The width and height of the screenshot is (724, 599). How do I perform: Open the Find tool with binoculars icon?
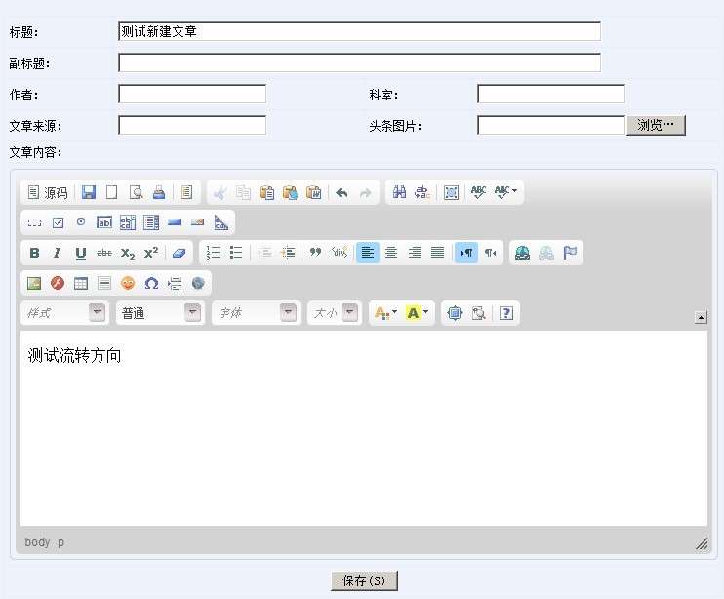pyautogui.click(x=399, y=193)
